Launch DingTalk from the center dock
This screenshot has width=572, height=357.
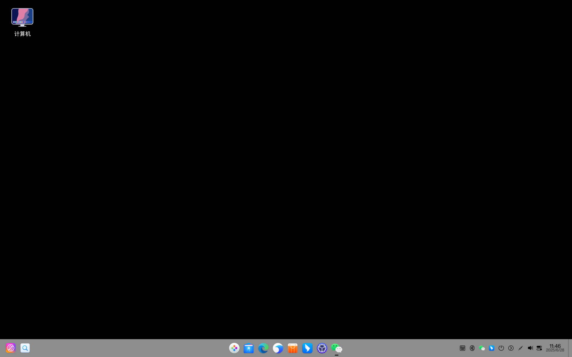click(x=307, y=348)
